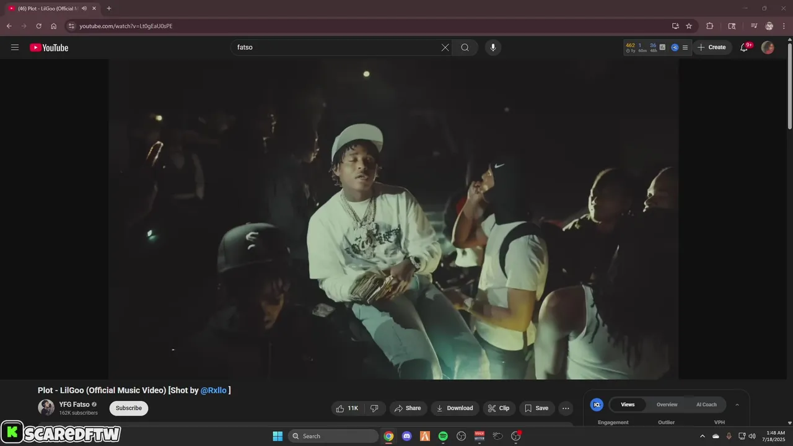Click the video player to pause
This screenshot has width=793, height=446.
[394, 219]
